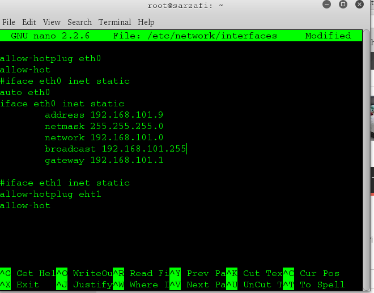374x293 pixels.
Task: Click the 'allow-hotplug eth0' line
Action: tap(50, 59)
